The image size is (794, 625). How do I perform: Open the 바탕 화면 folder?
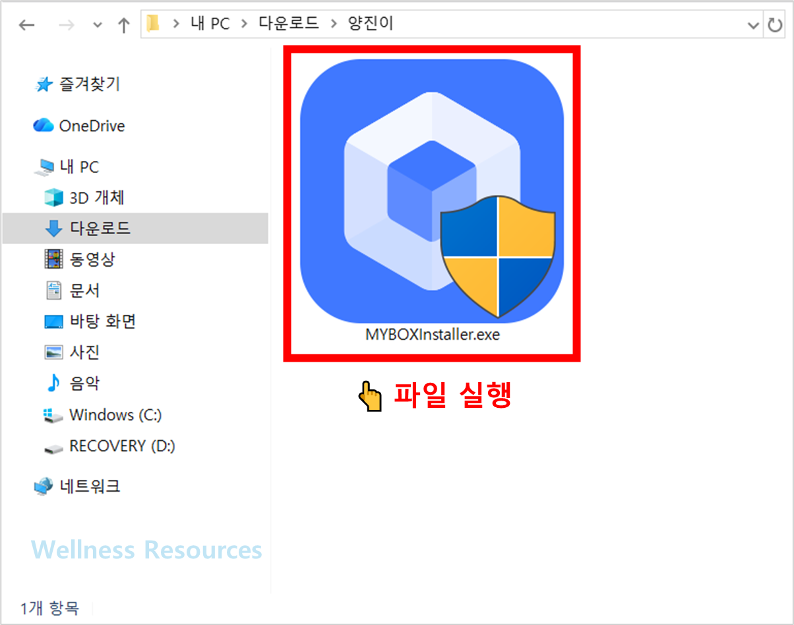coord(89,321)
